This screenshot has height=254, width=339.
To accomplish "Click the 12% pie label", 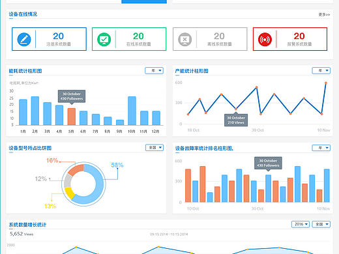I will 41,179.
